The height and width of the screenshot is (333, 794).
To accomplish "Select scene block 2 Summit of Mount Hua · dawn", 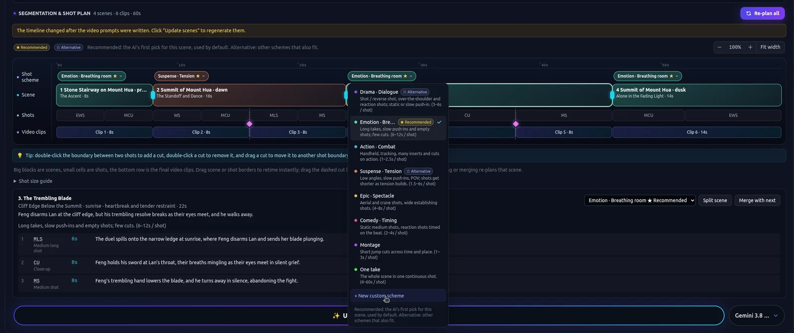I will tap(249, 95).
